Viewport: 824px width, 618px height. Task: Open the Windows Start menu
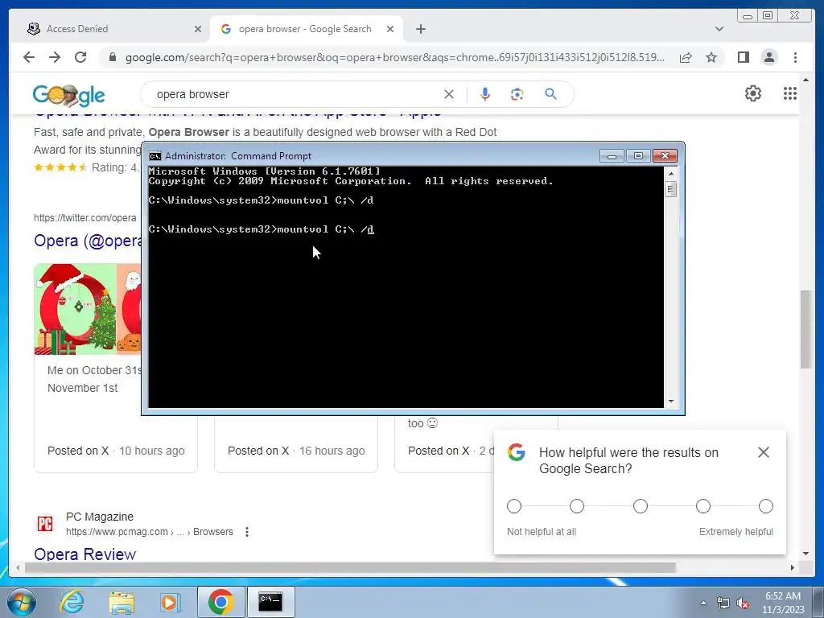(21, 602)
